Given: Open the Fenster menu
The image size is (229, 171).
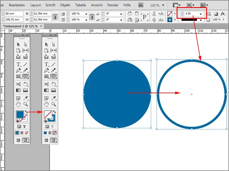Looking at the screenshot, I should coord(112,5).
